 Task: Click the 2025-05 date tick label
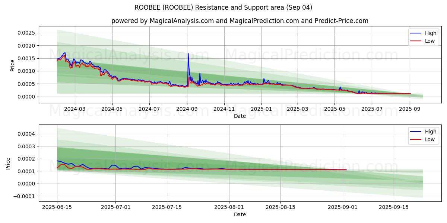(x=335, y=109)
